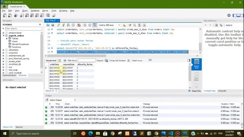Expand the entertainment_db schema
244x137 pixels.
point(3,56)
